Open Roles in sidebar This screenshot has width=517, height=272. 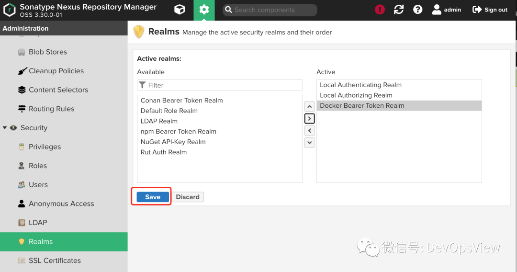tap(38, 166)
